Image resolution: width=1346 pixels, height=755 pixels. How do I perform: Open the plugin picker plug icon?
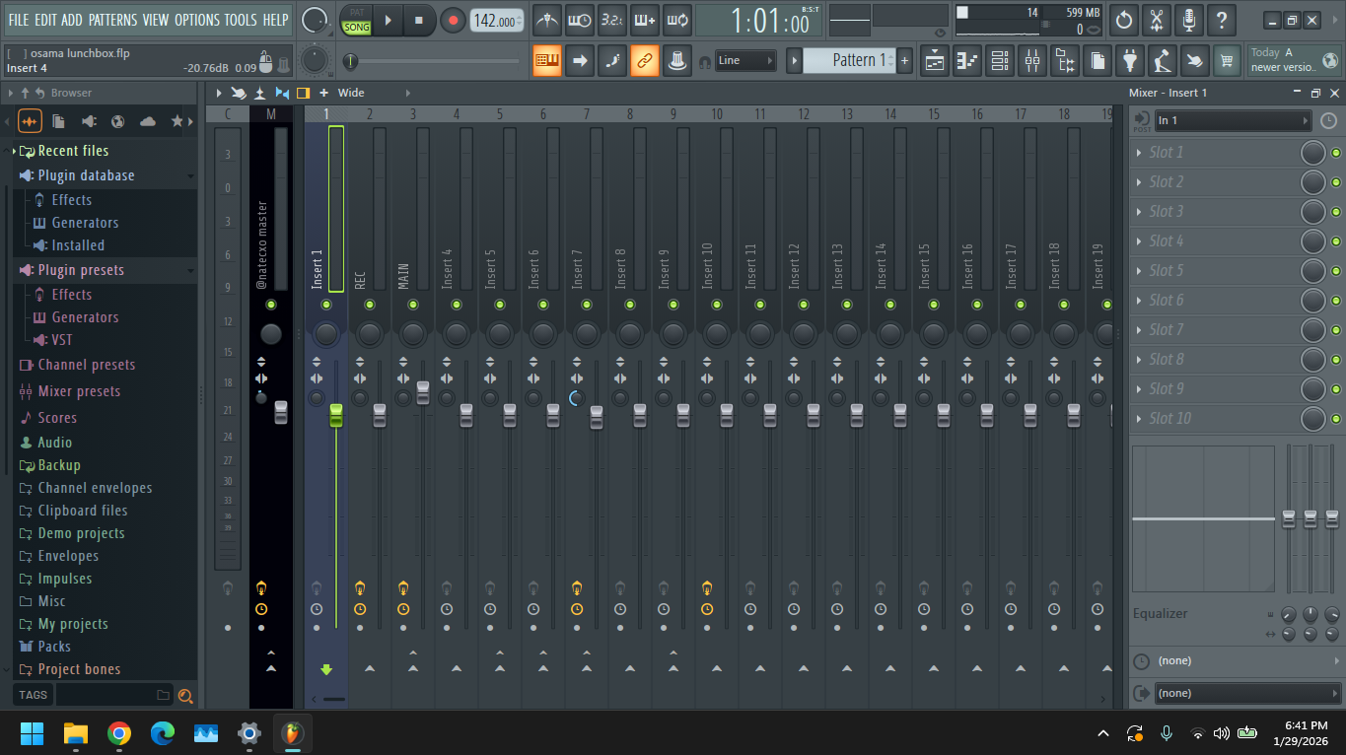pyautogui.click(x=1130, y=61)
